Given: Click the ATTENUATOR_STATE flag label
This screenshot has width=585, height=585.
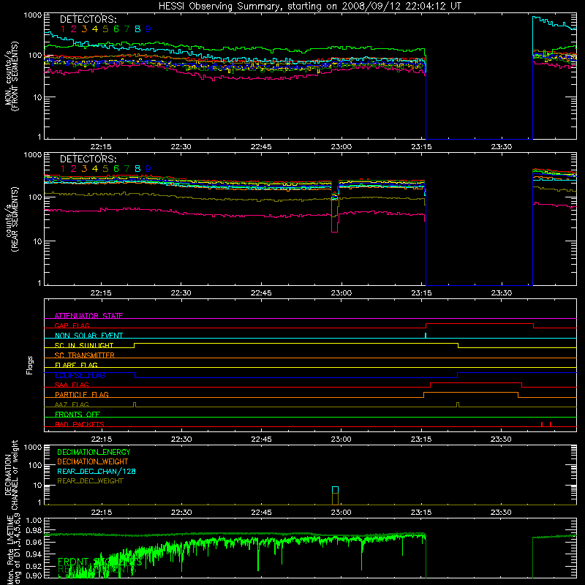Looking at the screenshot, I should [x=88, y=316].
